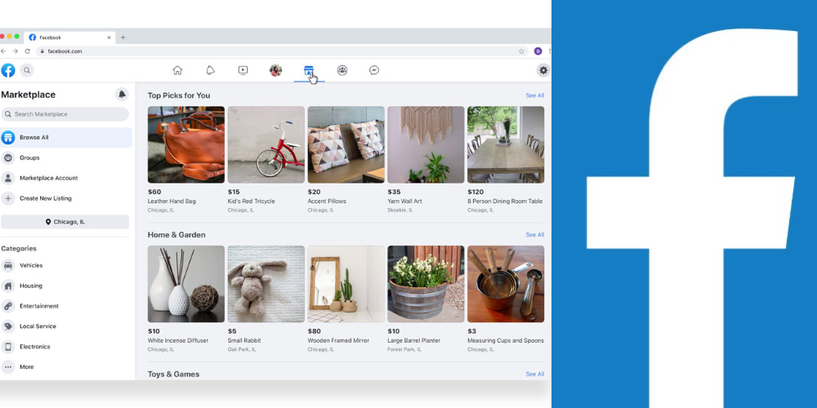The height and width of the screenshot is (408, 817).
Task: Click Create New Listing
Action: (45, 198)
